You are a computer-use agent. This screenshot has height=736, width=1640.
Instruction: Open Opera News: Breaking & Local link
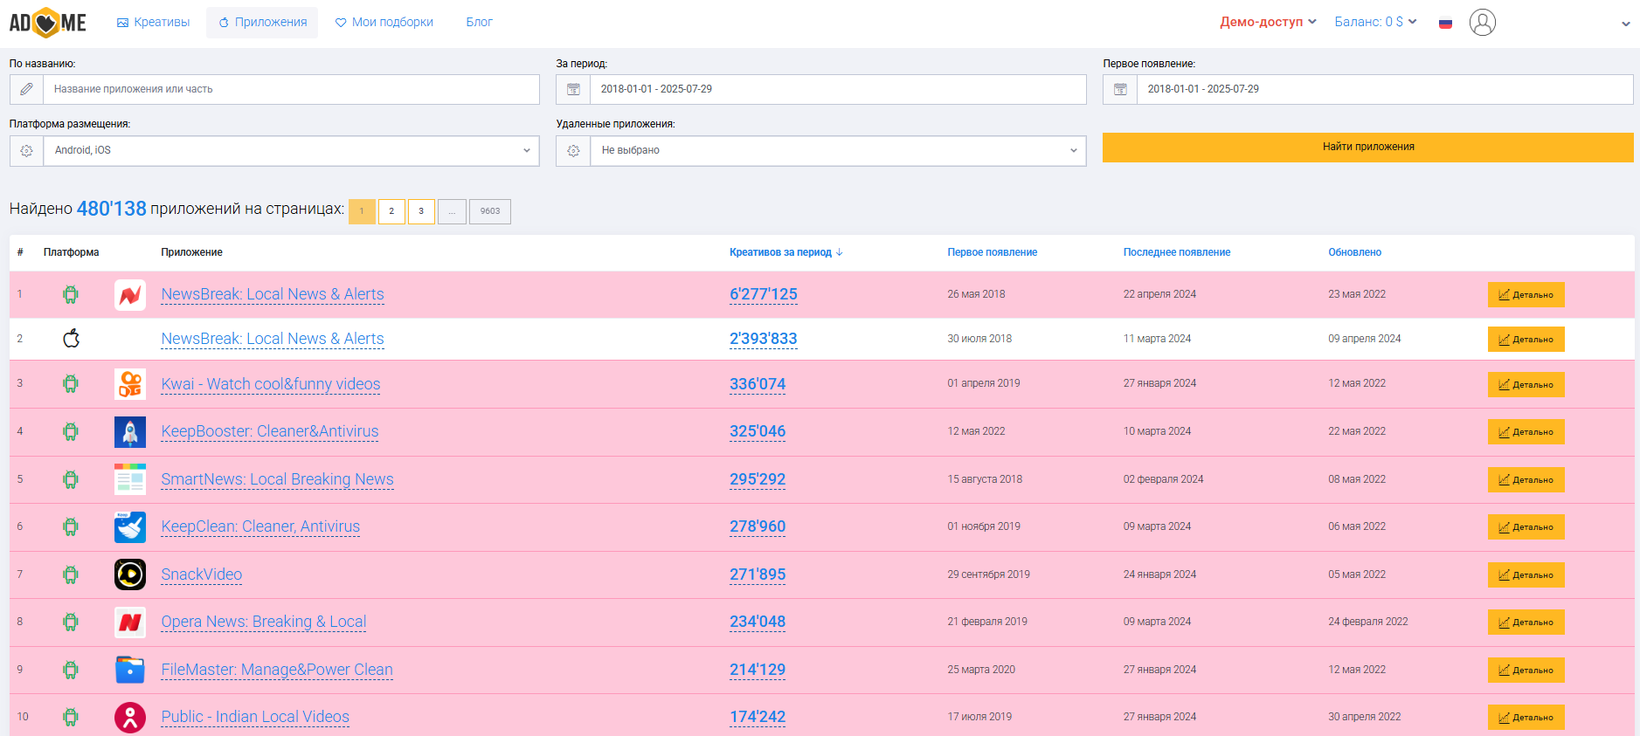click(264, 622)
